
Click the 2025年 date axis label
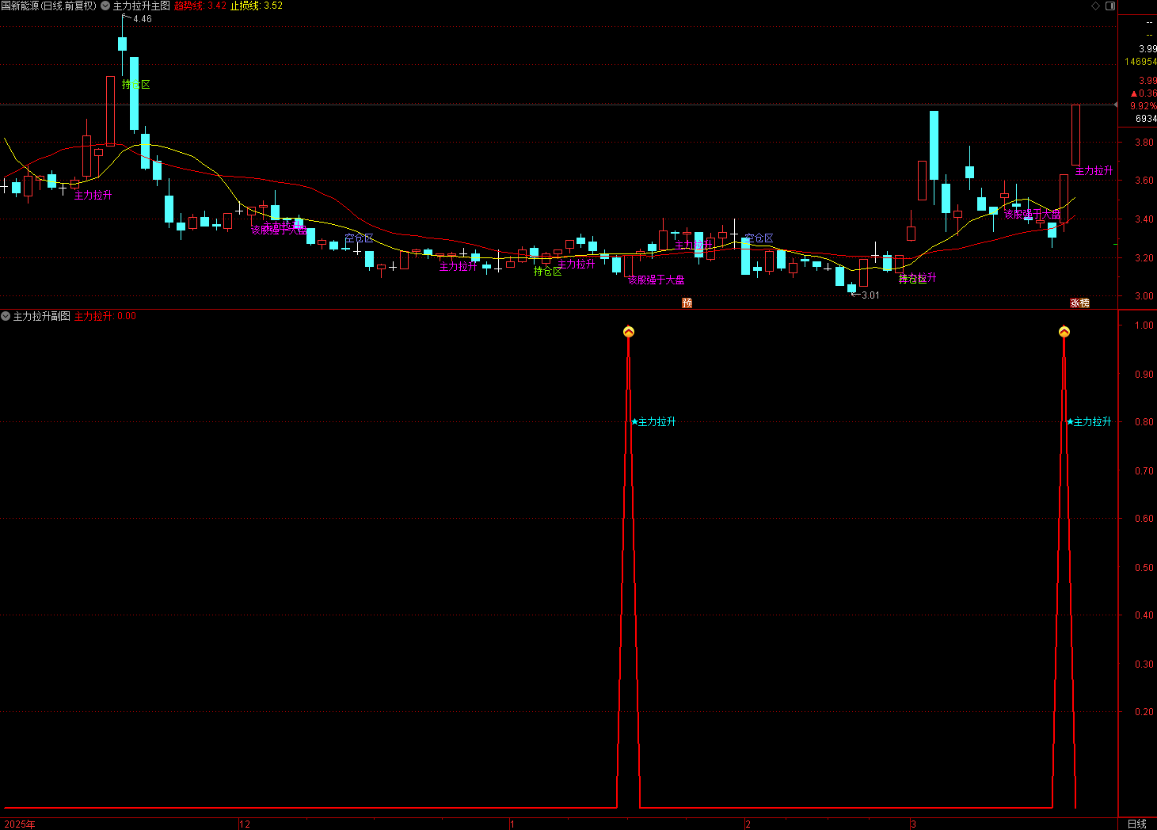(20, 824)
